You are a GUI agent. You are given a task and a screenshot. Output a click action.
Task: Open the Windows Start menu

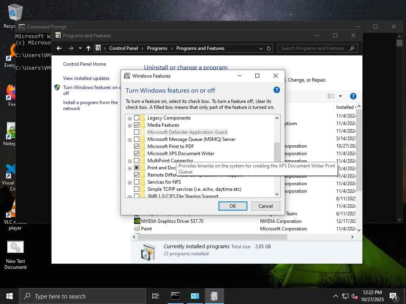click(x=10, y=296)
